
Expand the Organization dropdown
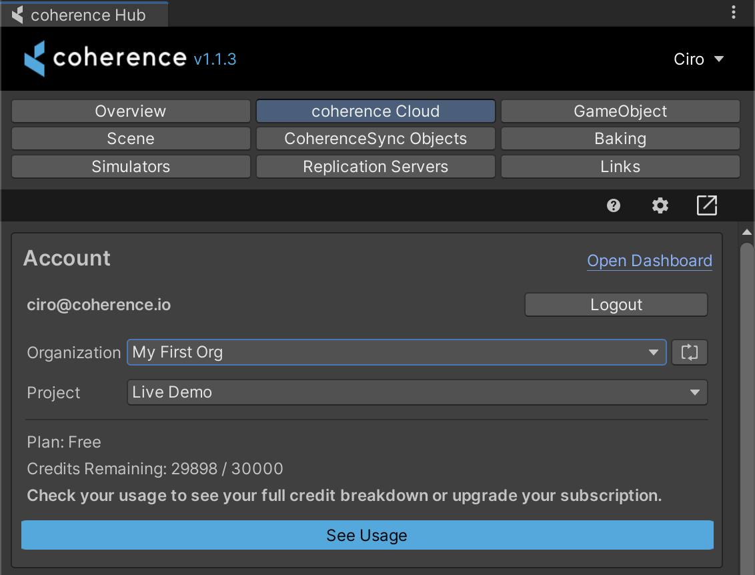(396, 352)
